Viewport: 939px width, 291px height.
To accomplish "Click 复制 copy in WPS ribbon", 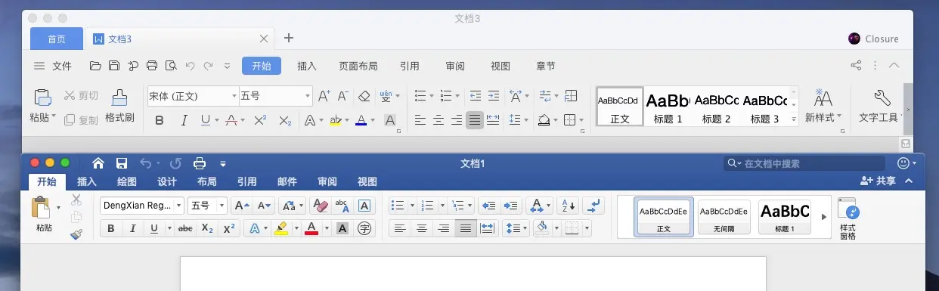I will (80, 119).
